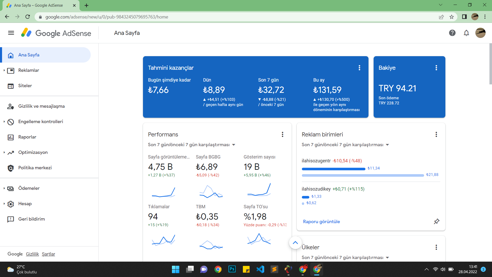Click the page vertical scrollbar
This screenshot has height=277, width=492.
click(x=490, y=64)
